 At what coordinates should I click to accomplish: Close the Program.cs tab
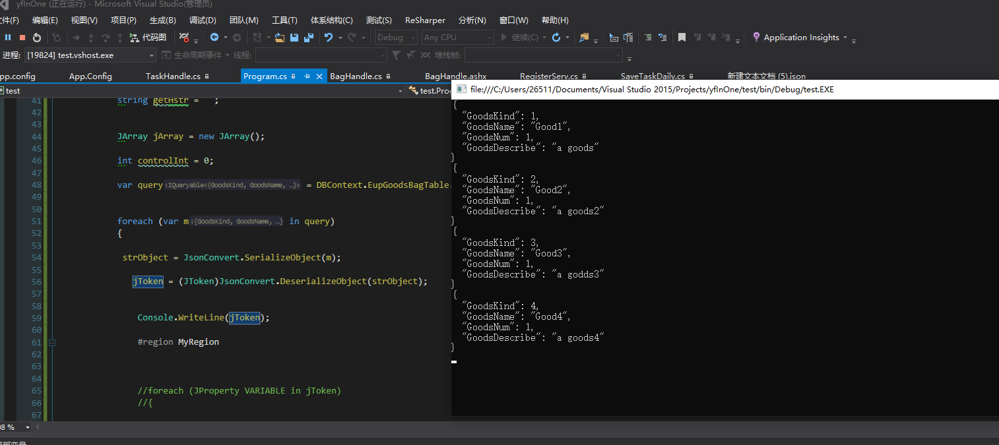319,76
